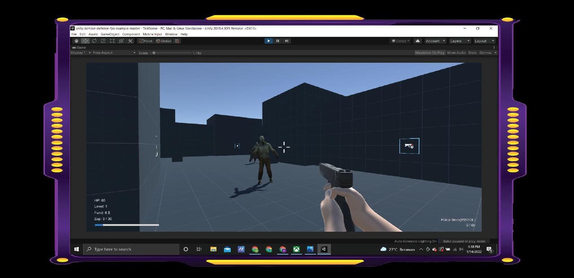Open the Account dropdown
574x278 pixels.
point(435,41)
